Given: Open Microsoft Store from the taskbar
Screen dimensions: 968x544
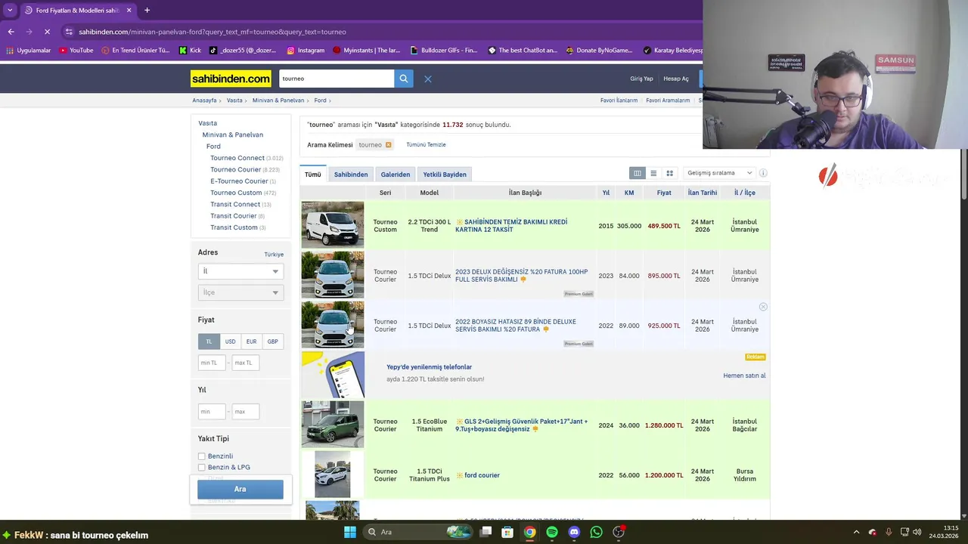Looking at the screenshot, I should click(x=507, y=532).
